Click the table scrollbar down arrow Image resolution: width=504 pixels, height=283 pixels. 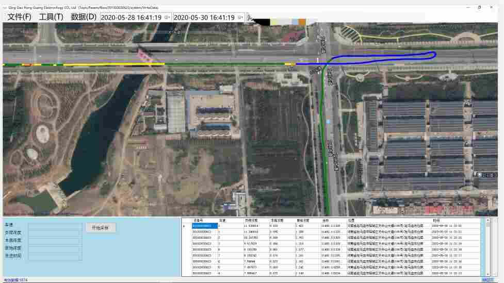pyautogui.click(x=487, y=274)
